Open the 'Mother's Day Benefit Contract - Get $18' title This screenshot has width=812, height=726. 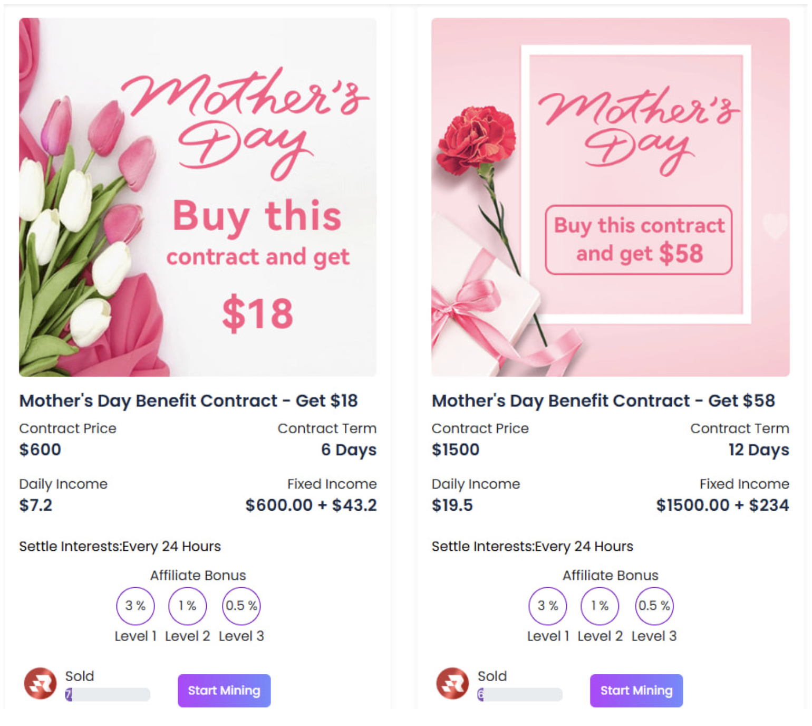pyautogui.click(x=188, y=401)
